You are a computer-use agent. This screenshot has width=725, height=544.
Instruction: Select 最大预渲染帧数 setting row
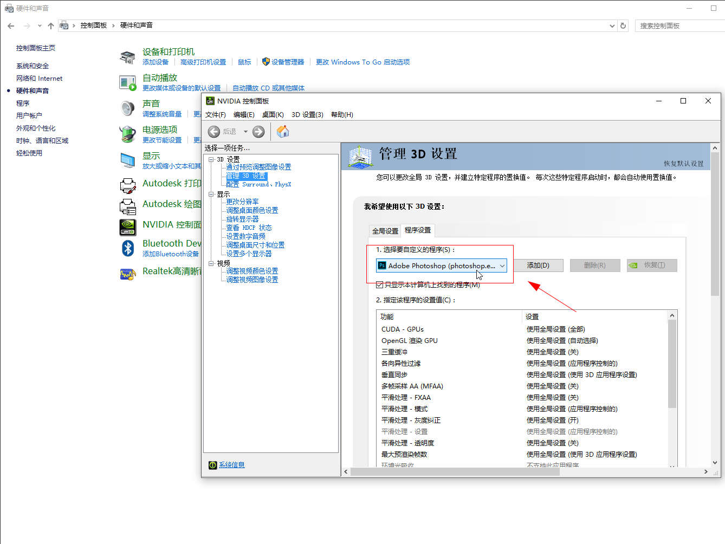coord(522,455)
